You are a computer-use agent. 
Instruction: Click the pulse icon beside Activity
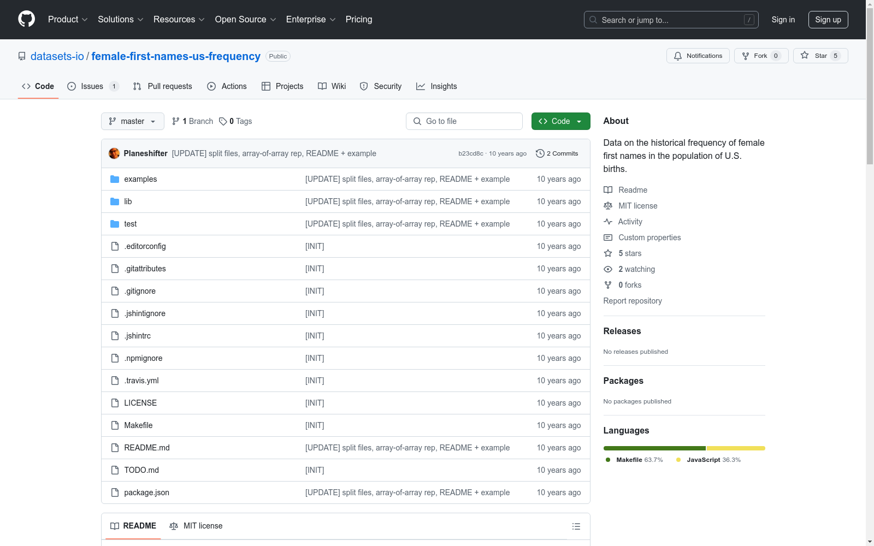click(x=608, y=222)
